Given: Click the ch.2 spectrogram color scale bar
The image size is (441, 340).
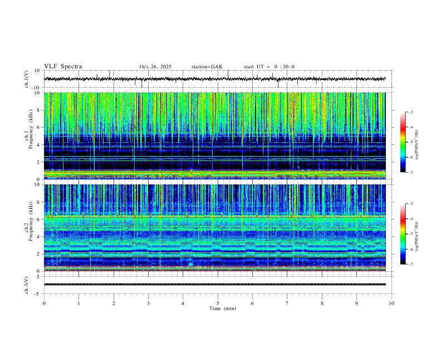Looking at the screenshot, I should 403,234.
